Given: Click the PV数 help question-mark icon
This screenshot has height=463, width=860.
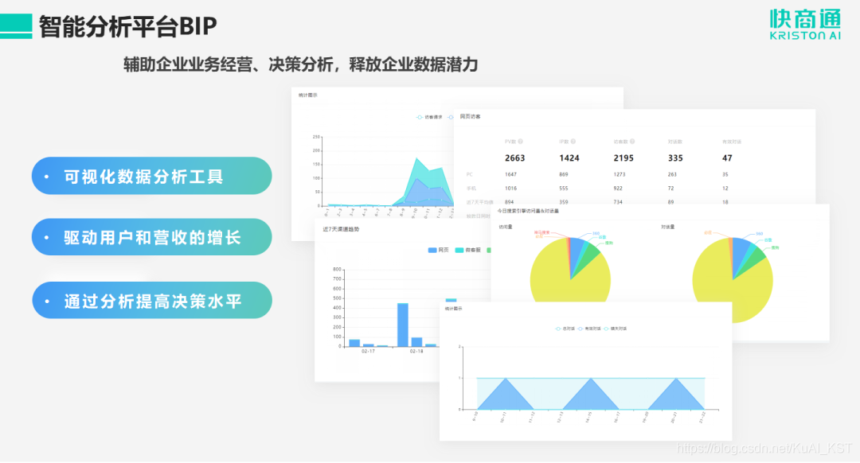Looking at the screenshot, I should pyautogui.click(x=521, y=142).
